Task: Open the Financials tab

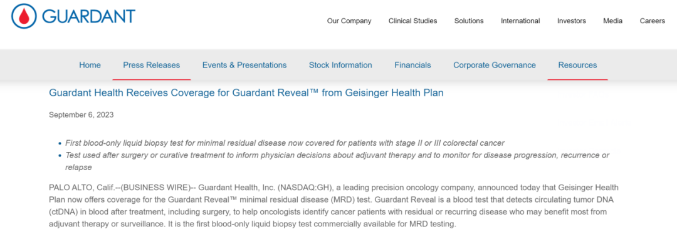Action: click(412, 65)
